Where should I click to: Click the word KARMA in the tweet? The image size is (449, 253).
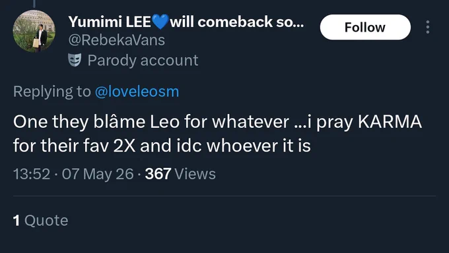coord(390,122)
